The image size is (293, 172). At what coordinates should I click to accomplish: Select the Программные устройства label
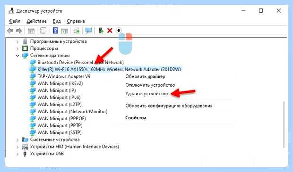(58, 41)
